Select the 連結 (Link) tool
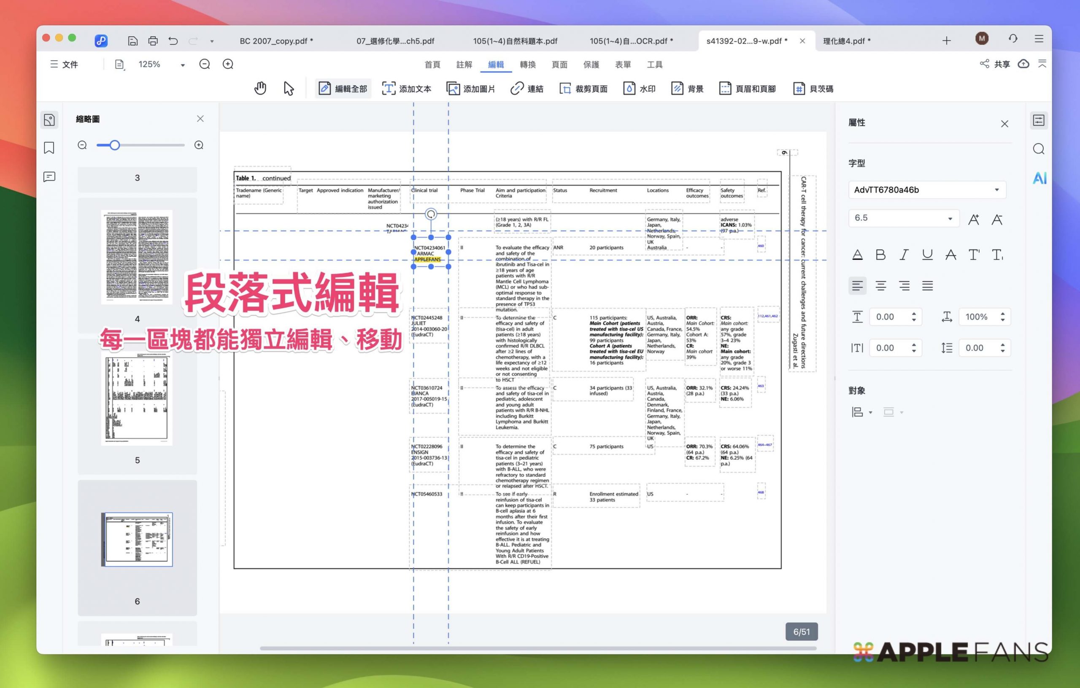 527,88
